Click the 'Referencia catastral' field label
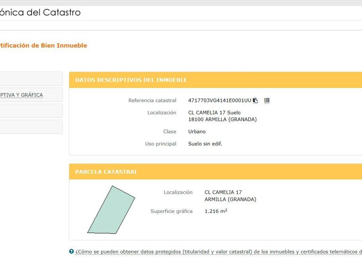The width and height of the screenshot is (362, 272). [x=152, y=101]
